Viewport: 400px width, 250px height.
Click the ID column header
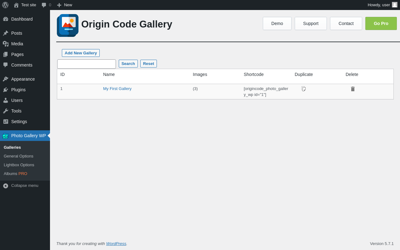[62, 74]
